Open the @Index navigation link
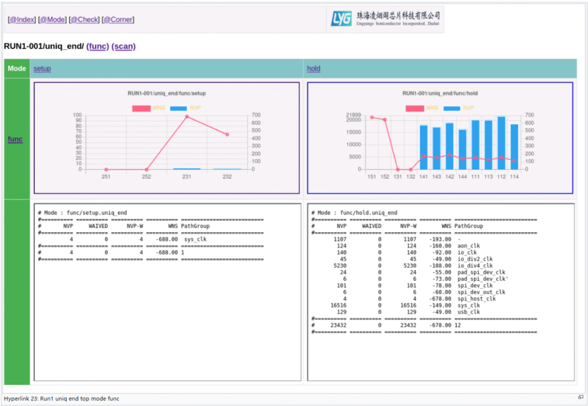Screen dimensions: 588x406 click(22, 20)
